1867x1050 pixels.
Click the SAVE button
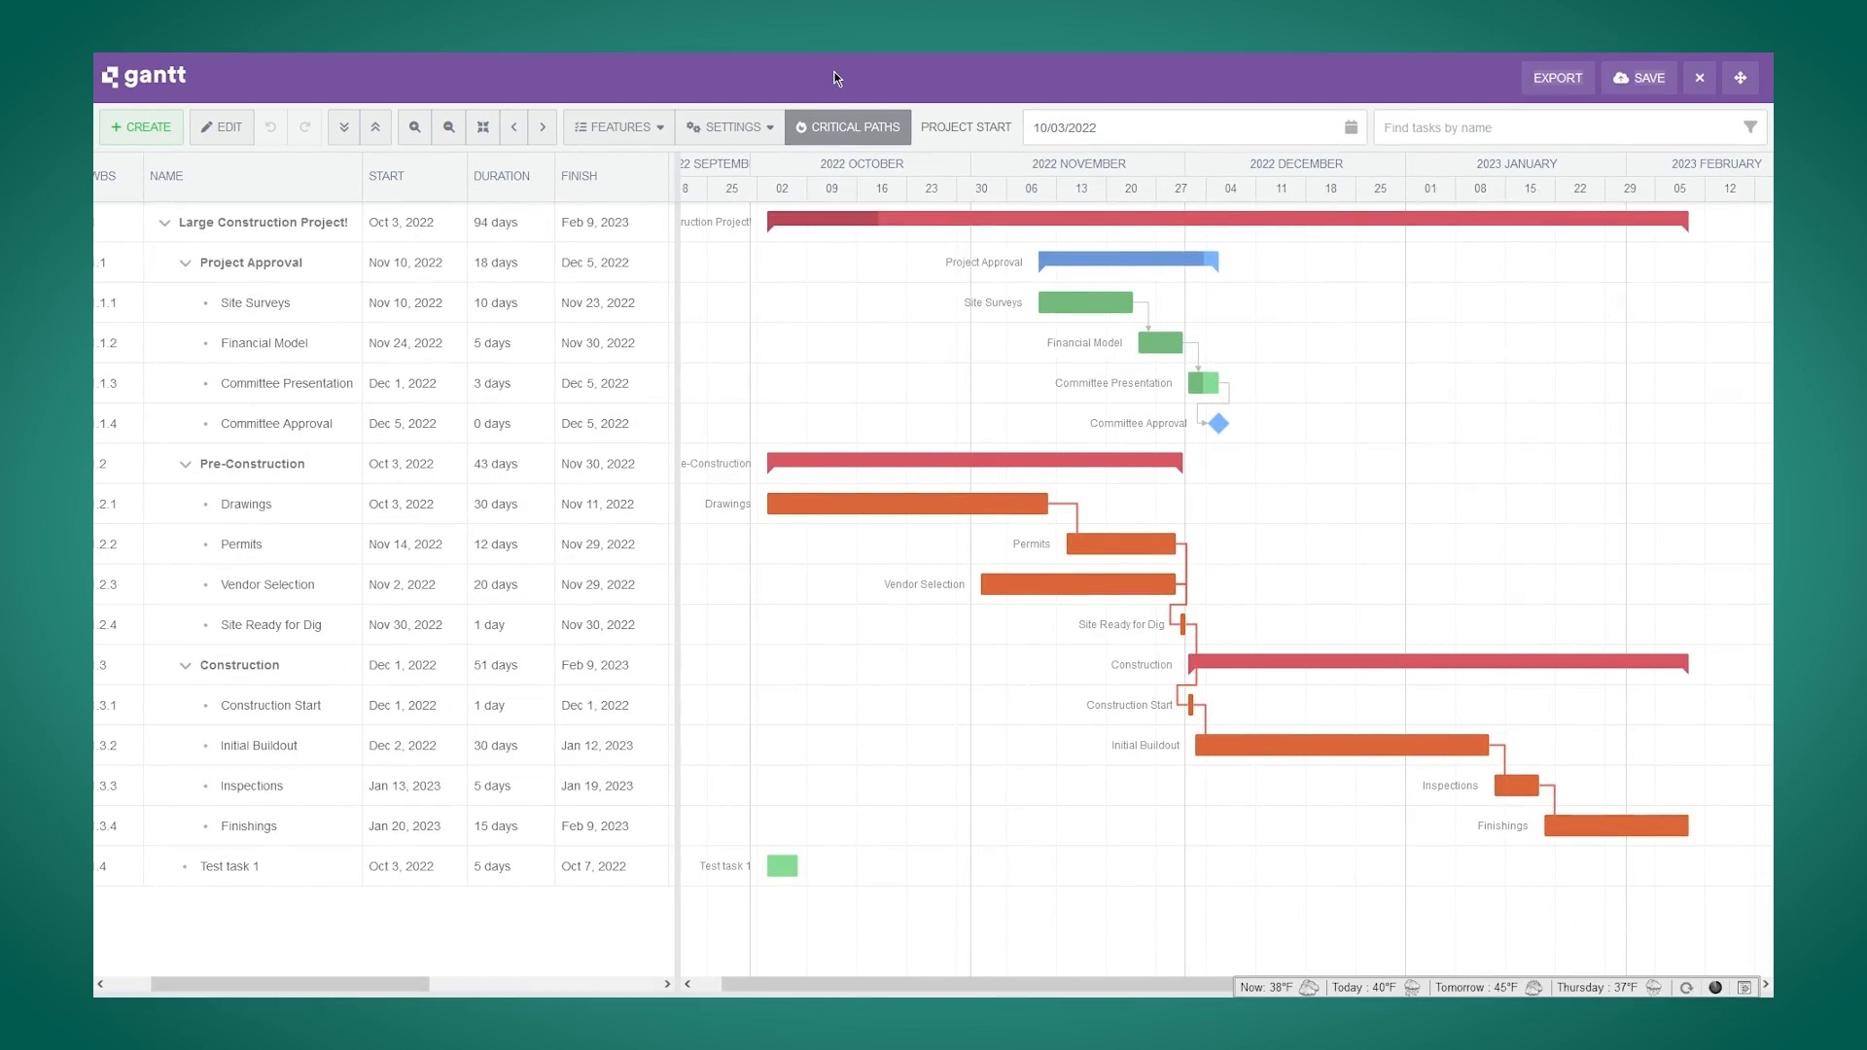pyautogui.click(x=1638, y=78)
